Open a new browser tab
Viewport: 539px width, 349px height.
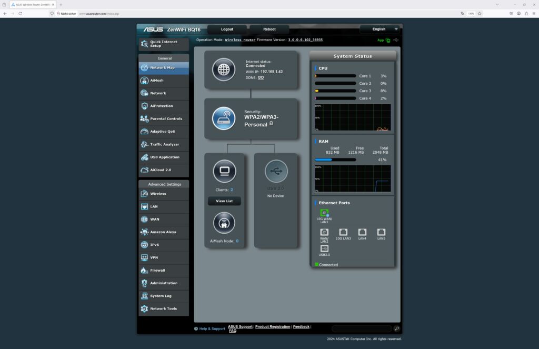coord(61,5)
